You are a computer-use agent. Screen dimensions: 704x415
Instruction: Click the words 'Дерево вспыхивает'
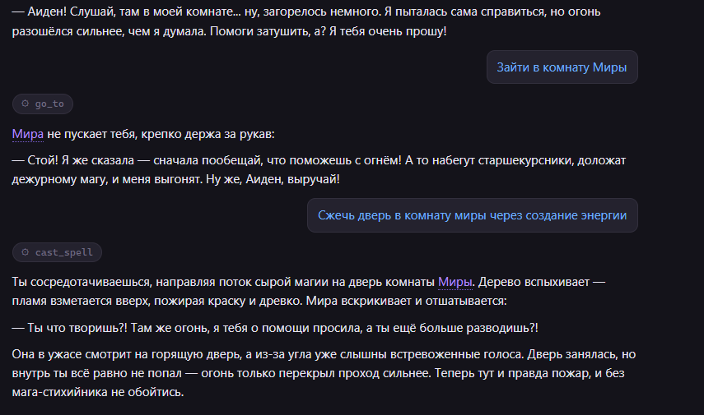[x=534, y=282]
